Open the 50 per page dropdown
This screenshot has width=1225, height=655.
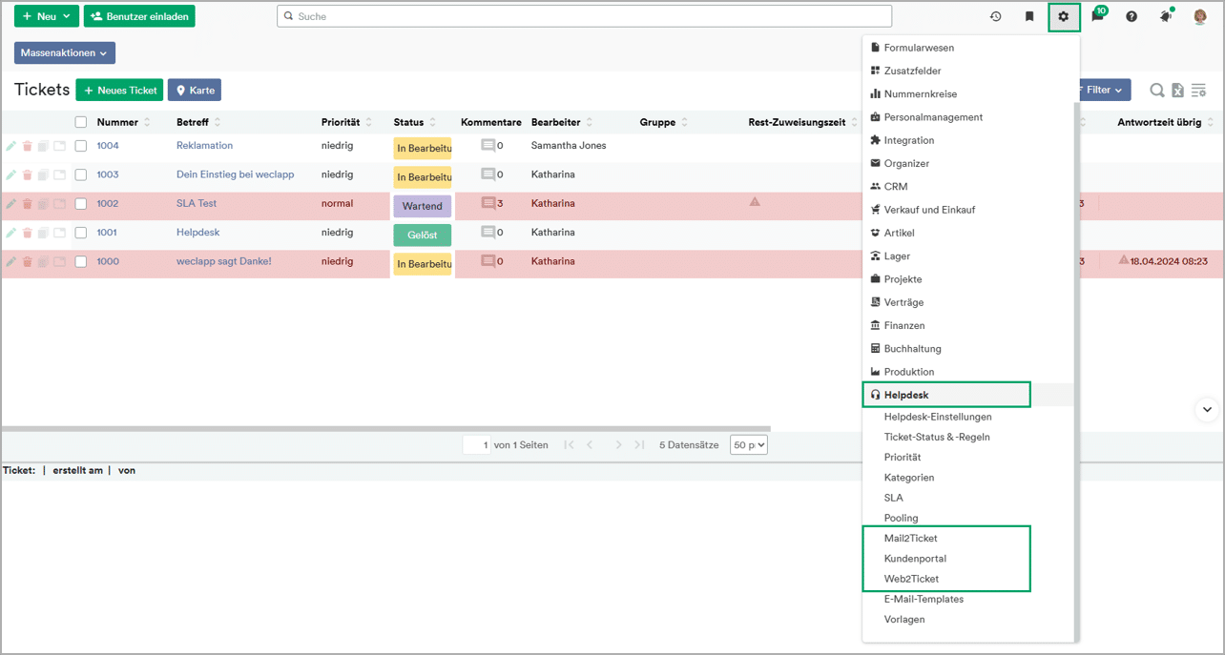(749, 445)
